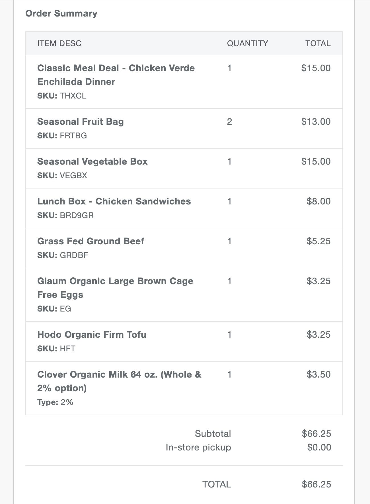Open Clover Organic Milk 64 oz. item
This screenshot has width=370, height=504.
click(119, 381)
